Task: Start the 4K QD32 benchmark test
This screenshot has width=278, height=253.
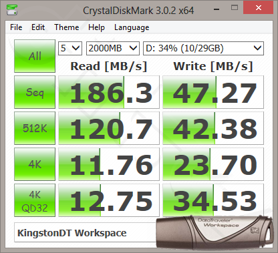Action: [x=35, y=200]
